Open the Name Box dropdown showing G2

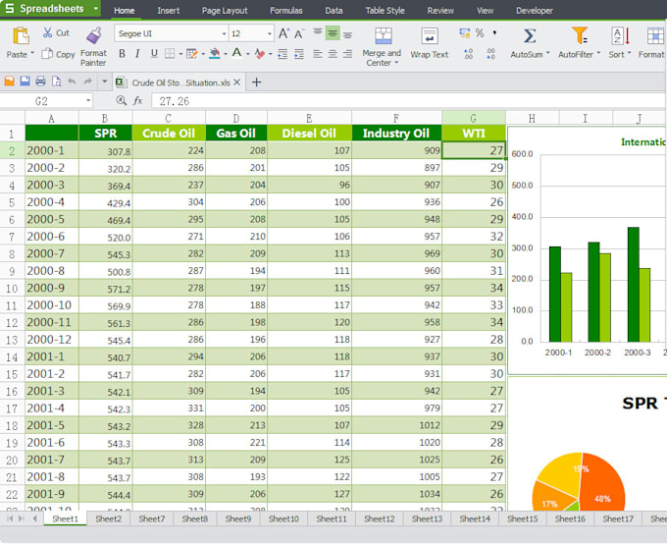[88, 101]
